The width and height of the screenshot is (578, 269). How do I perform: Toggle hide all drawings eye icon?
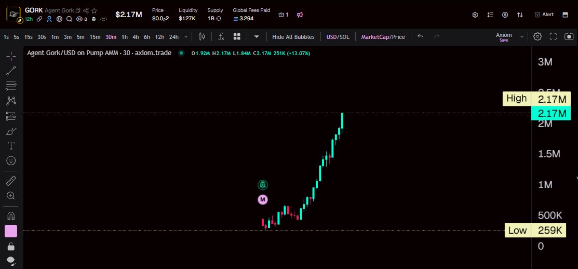point(11,261)
